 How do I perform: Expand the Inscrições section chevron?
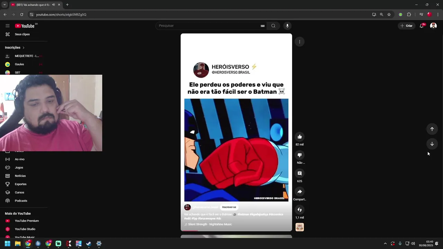[x=24, y=47]
